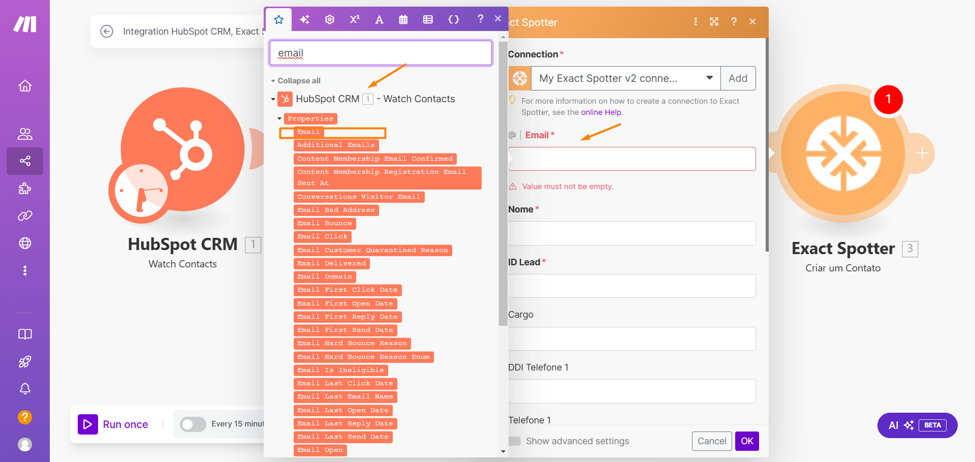
Task: Open the Team users icon
Action: pos(25,134)
